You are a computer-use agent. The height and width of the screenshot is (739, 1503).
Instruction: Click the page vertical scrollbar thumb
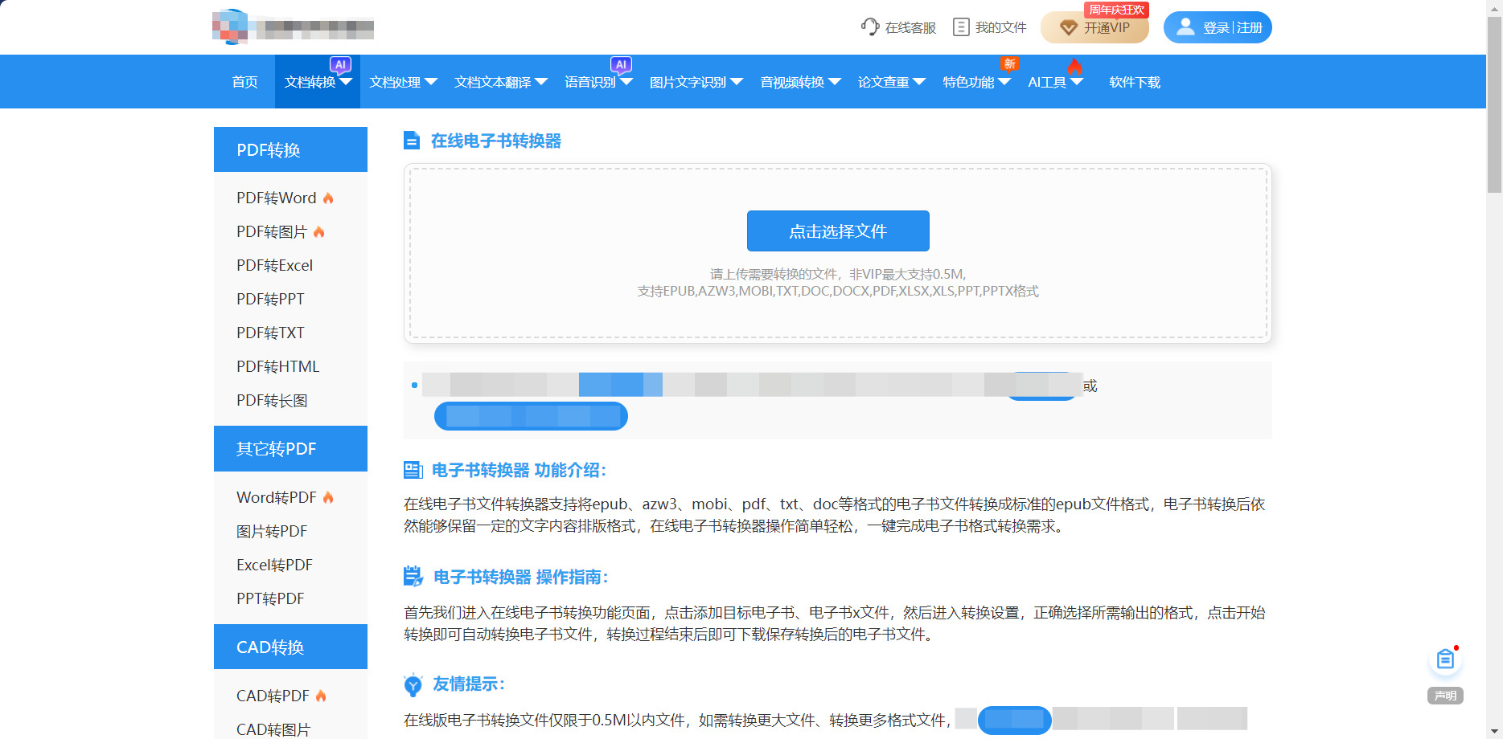point(1494,104)
